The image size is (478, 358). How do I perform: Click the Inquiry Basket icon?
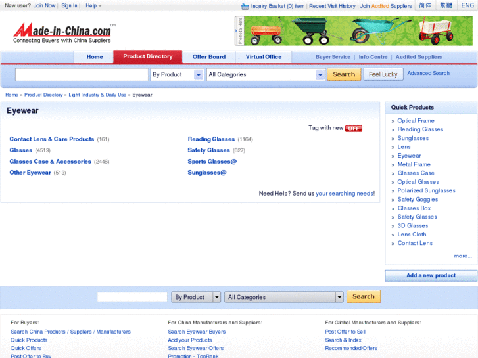coord(245,6)
